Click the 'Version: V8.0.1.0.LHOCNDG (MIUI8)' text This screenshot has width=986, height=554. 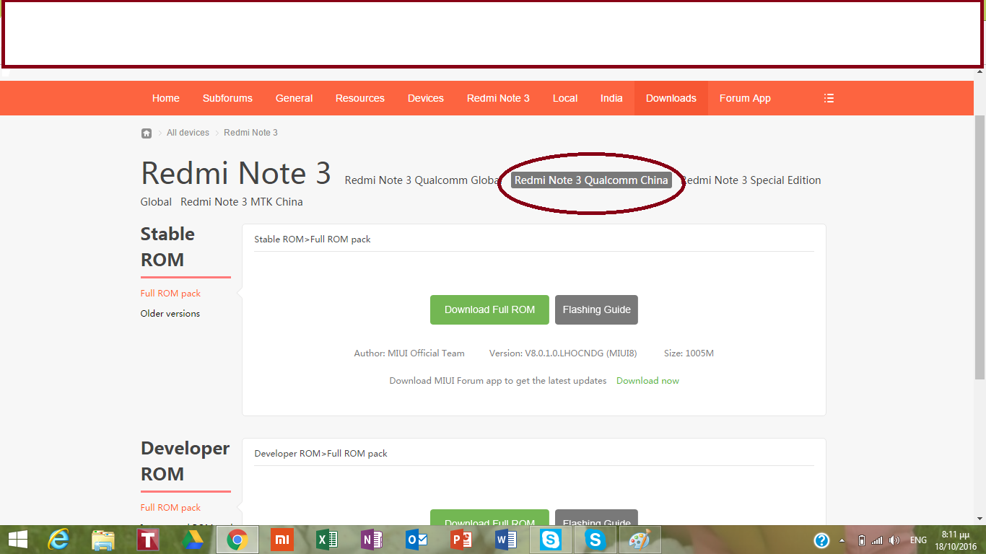563,353
